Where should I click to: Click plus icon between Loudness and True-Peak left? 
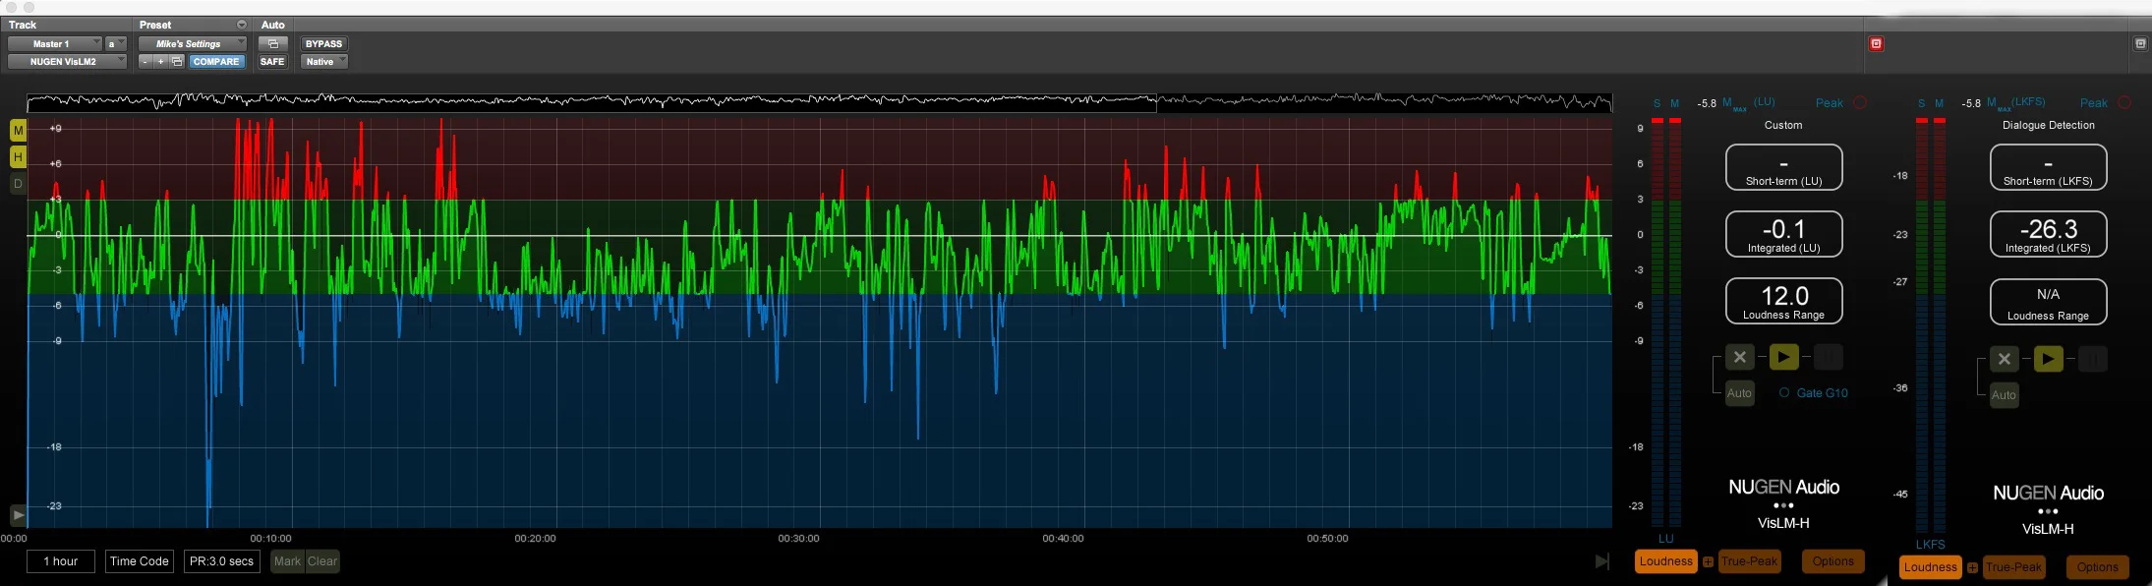click(1708, 562)
